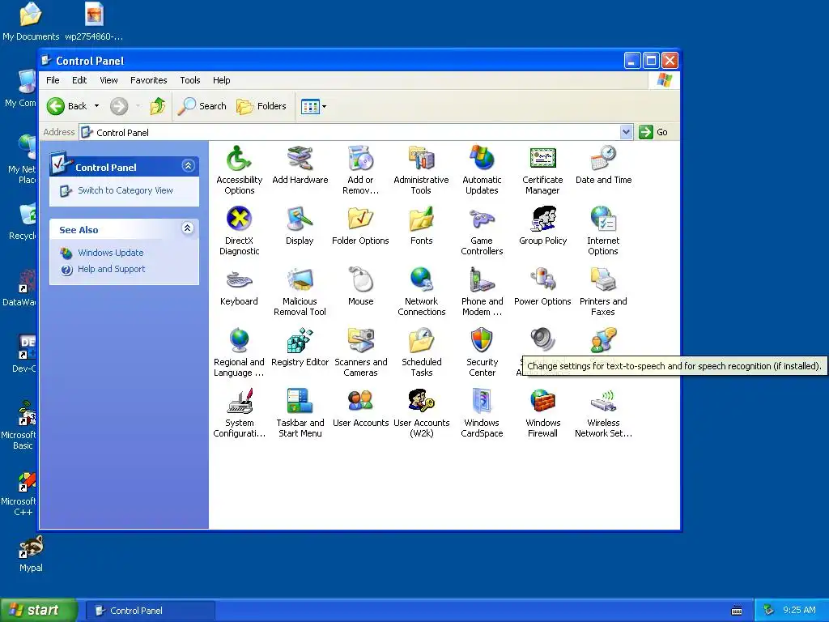Open the File menu

coord(53,80)
